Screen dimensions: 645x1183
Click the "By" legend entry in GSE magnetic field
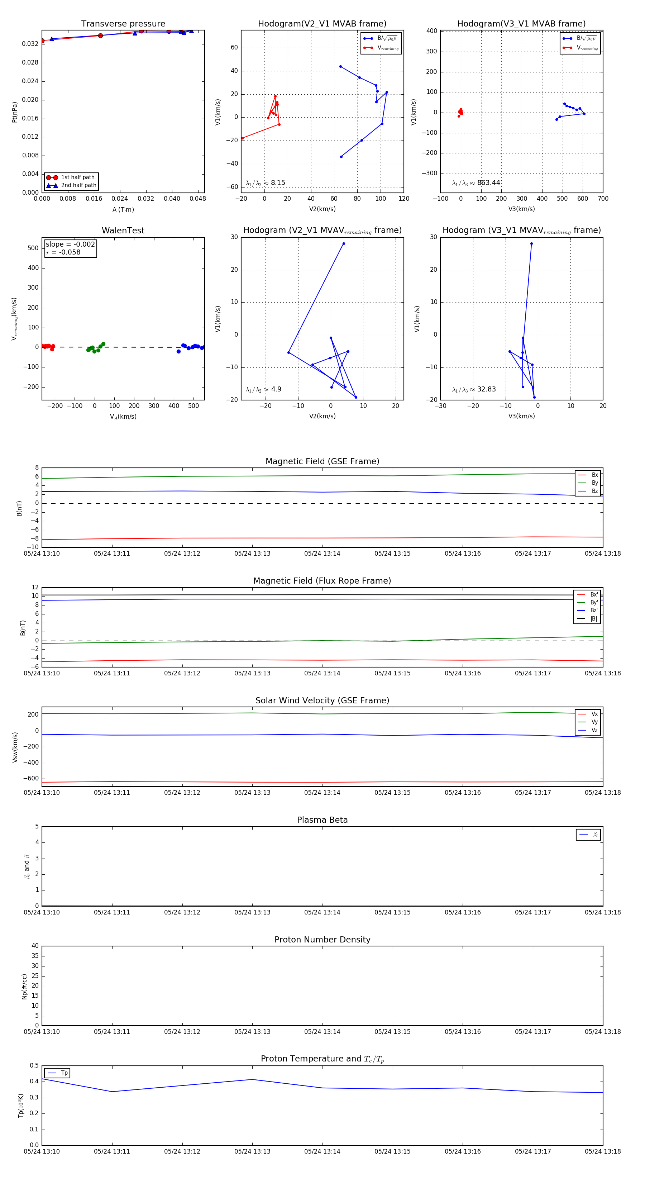[x=588, y=483]
